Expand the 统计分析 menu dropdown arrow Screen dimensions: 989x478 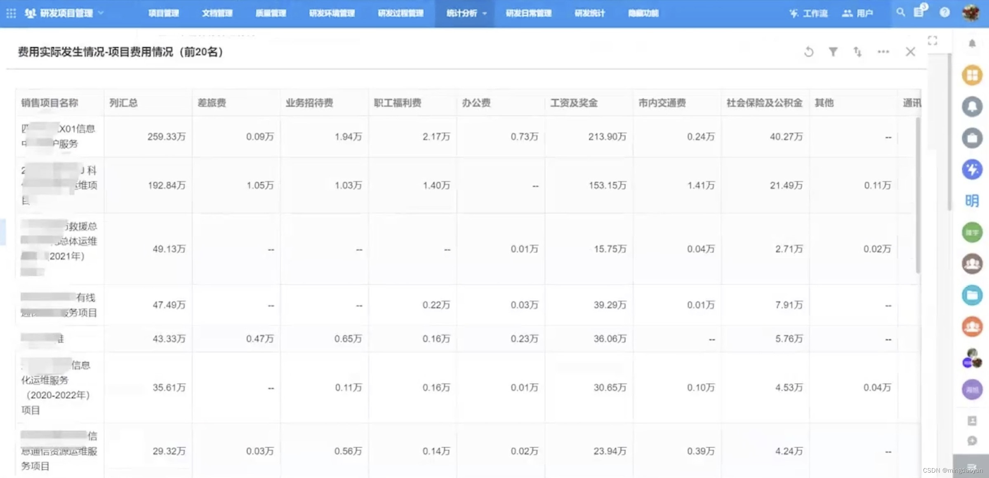coord(485,14)
